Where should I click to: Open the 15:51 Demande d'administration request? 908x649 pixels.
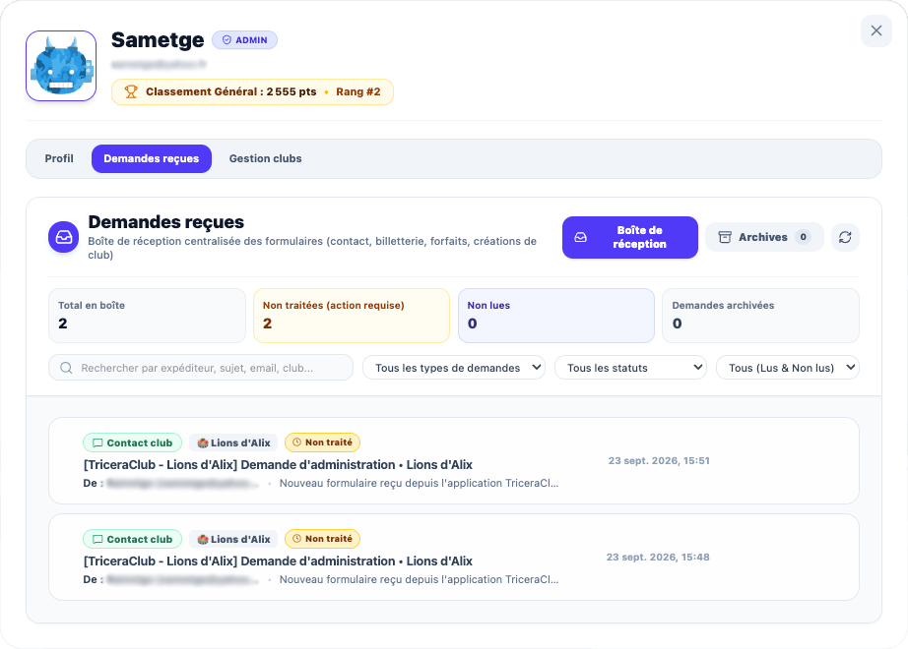pos(454,460)
